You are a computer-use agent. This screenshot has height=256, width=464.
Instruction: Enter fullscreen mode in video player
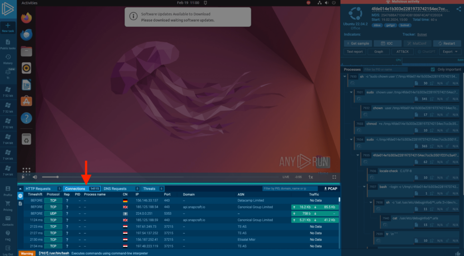pyautogui.click(x=334, y=177)
